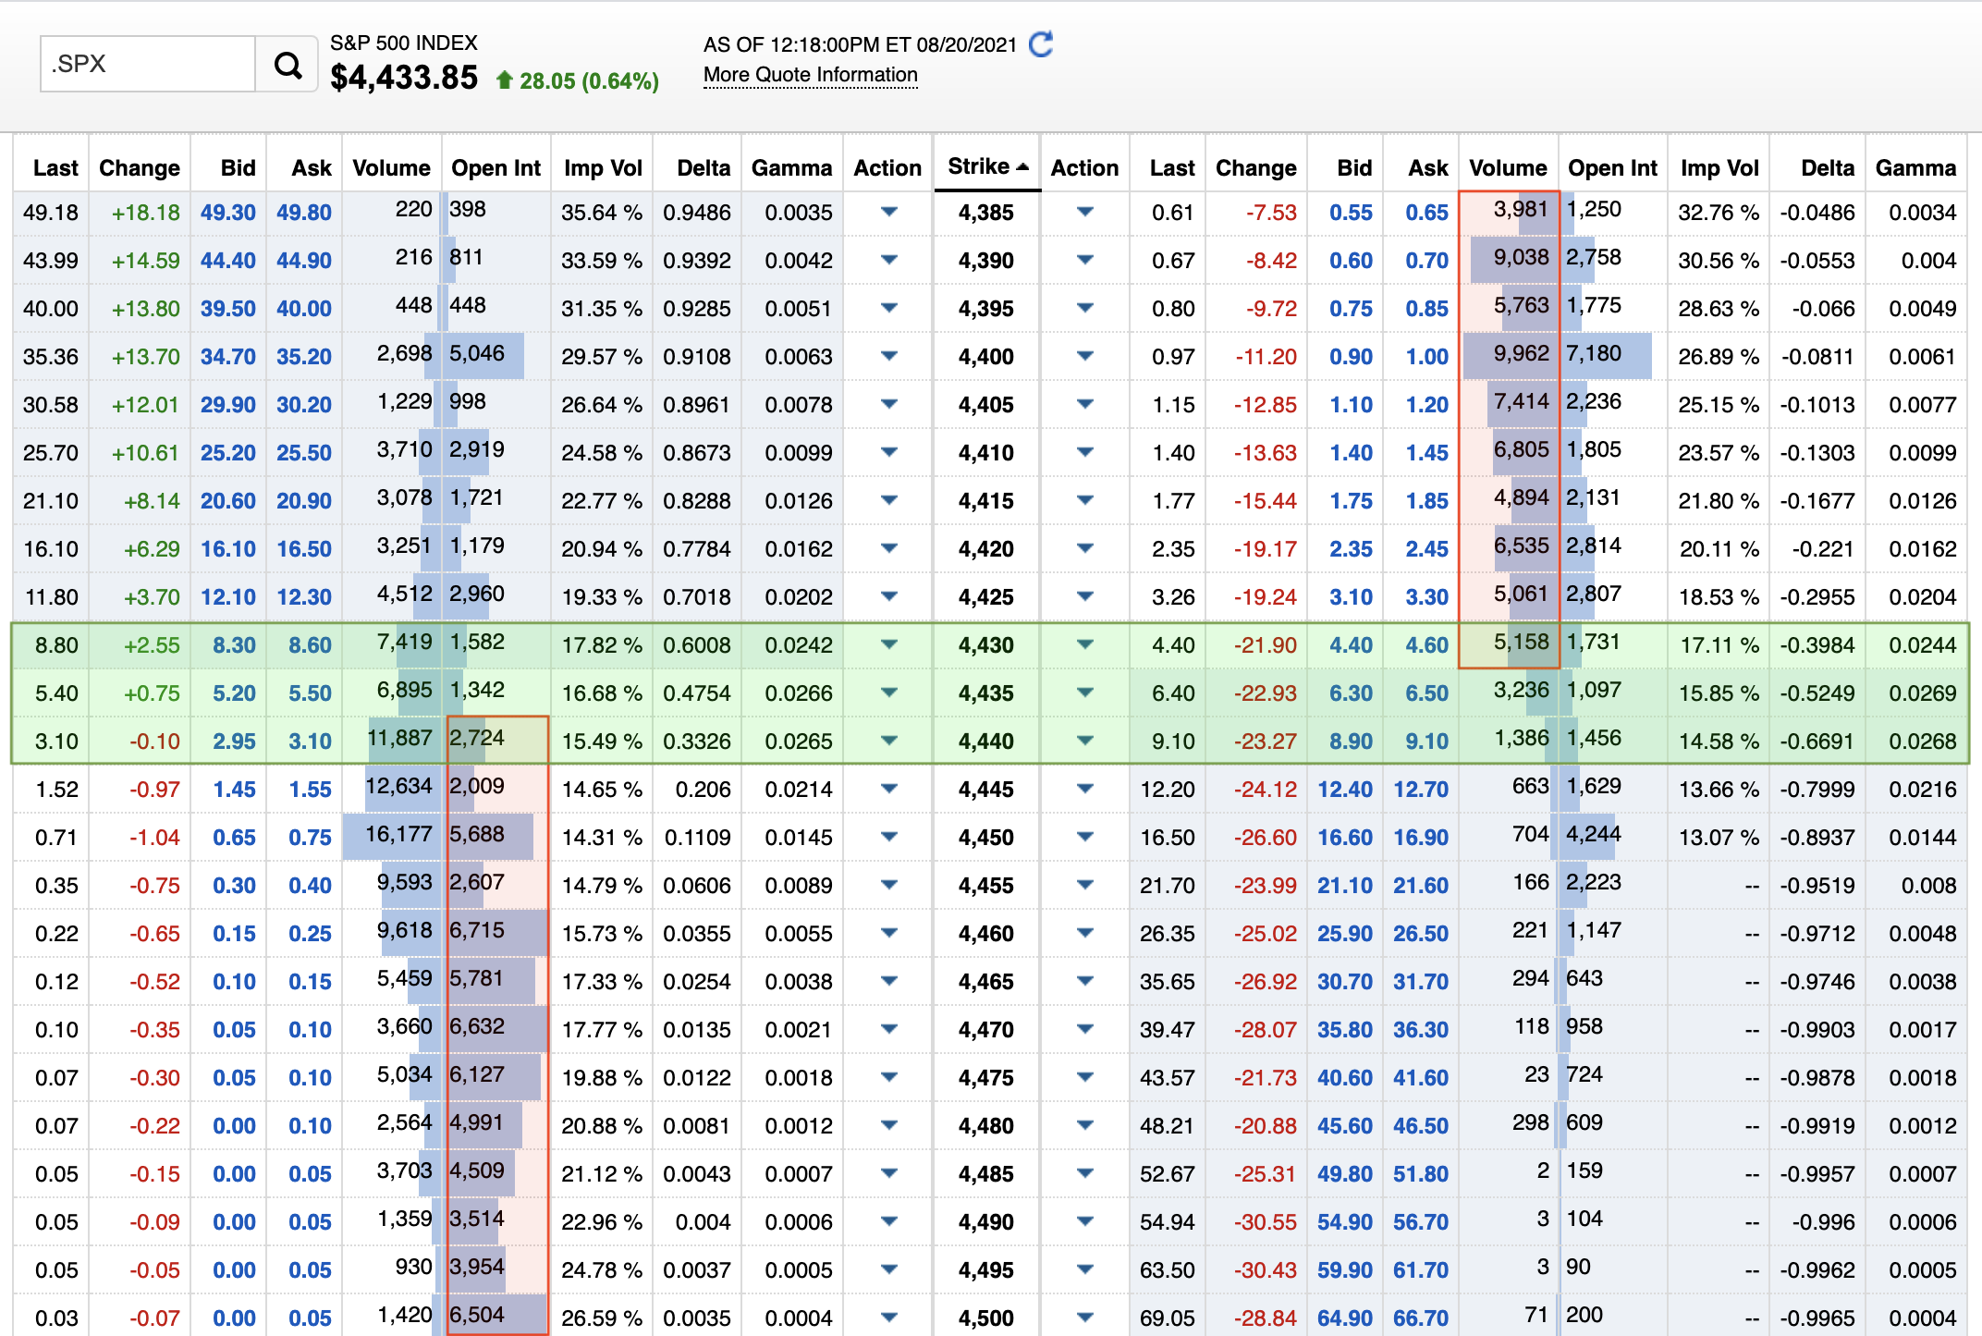The image size is (1982, 1336).
Task: Click put bid price 6.30
Action: 1351,693
